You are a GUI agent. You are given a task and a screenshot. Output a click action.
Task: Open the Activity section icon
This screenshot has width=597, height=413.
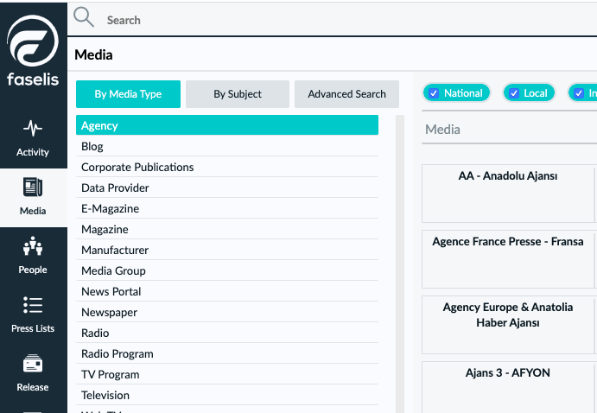[33, 128]
